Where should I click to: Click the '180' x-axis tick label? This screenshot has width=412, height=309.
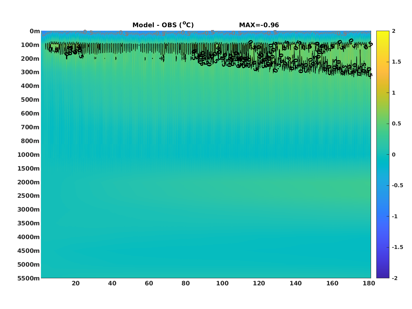click(x=369, y=283)
